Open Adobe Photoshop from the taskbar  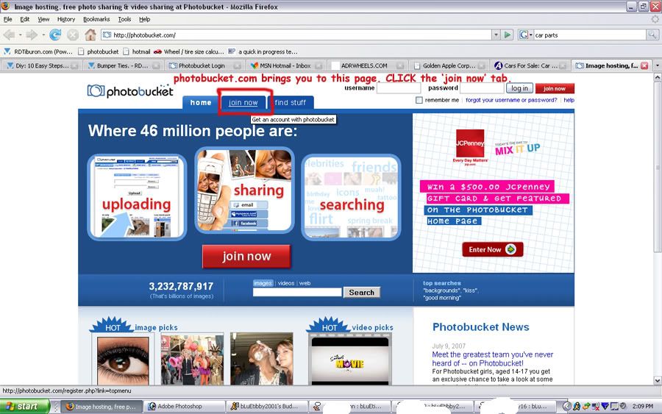(179, 406)
